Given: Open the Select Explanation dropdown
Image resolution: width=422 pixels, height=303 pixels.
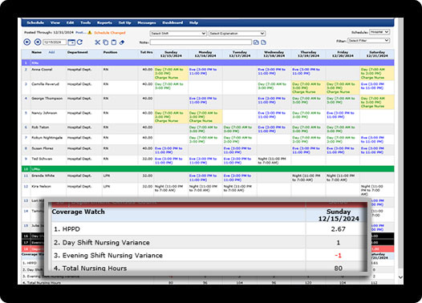Looking at the screenshot, I should pos(237,34).
